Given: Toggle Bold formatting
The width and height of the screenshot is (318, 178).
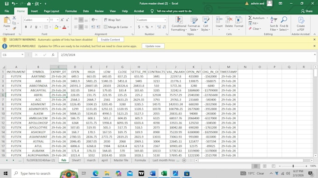Looking at the screenshot, I should [26, 27].
